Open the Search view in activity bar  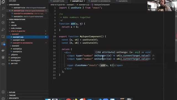coord(3,9)
